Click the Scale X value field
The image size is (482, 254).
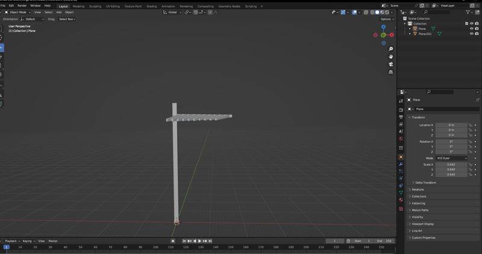pyautogui.click(x=451, y=165)
